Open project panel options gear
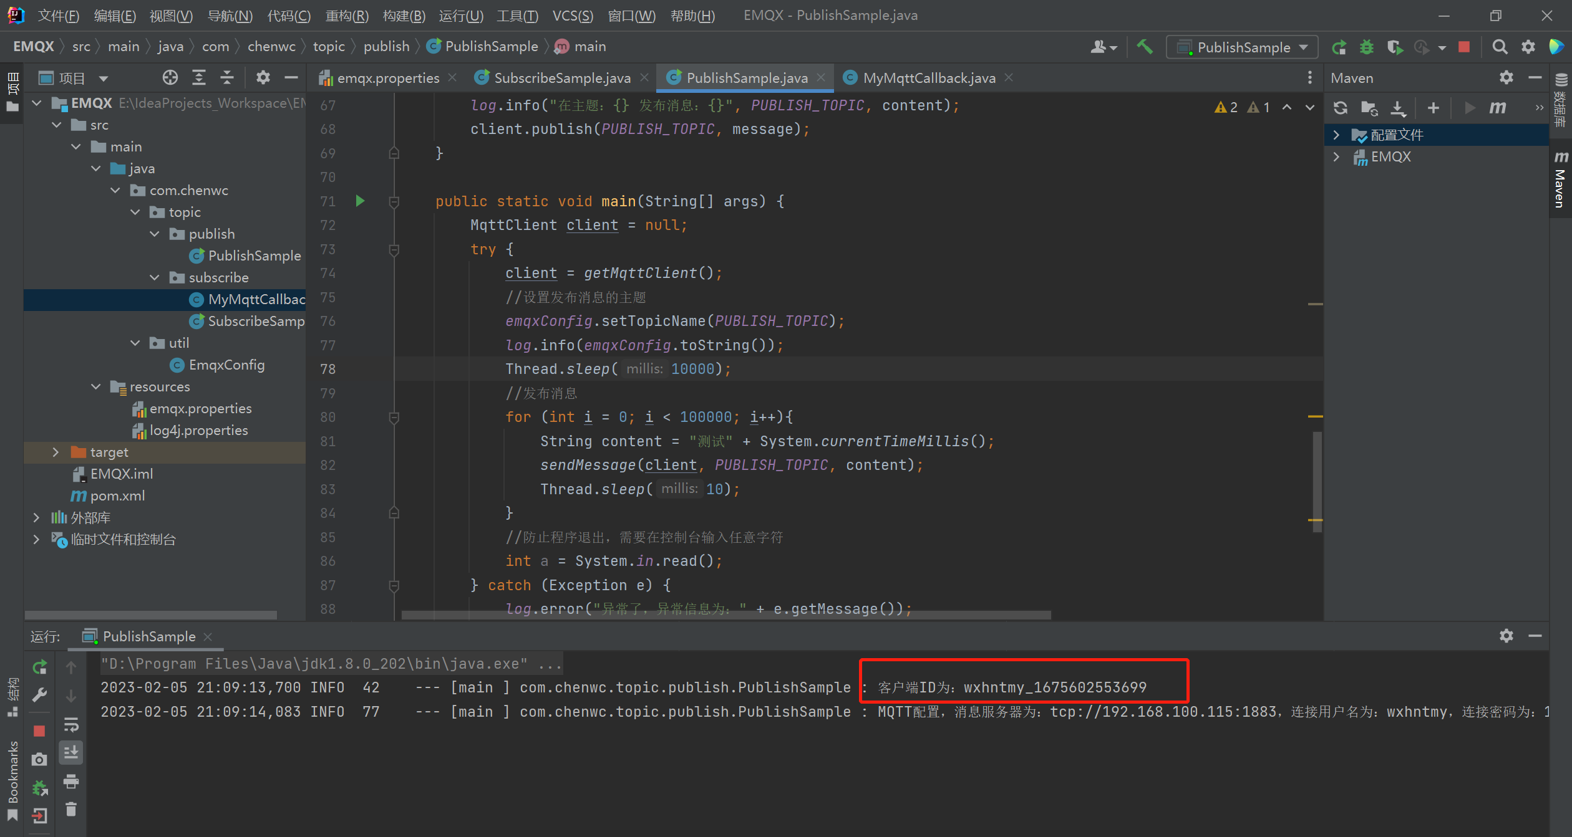Image resolution: width=1572 pixels, height=837 pixels. pyautogui.click(x=263, y=77)
